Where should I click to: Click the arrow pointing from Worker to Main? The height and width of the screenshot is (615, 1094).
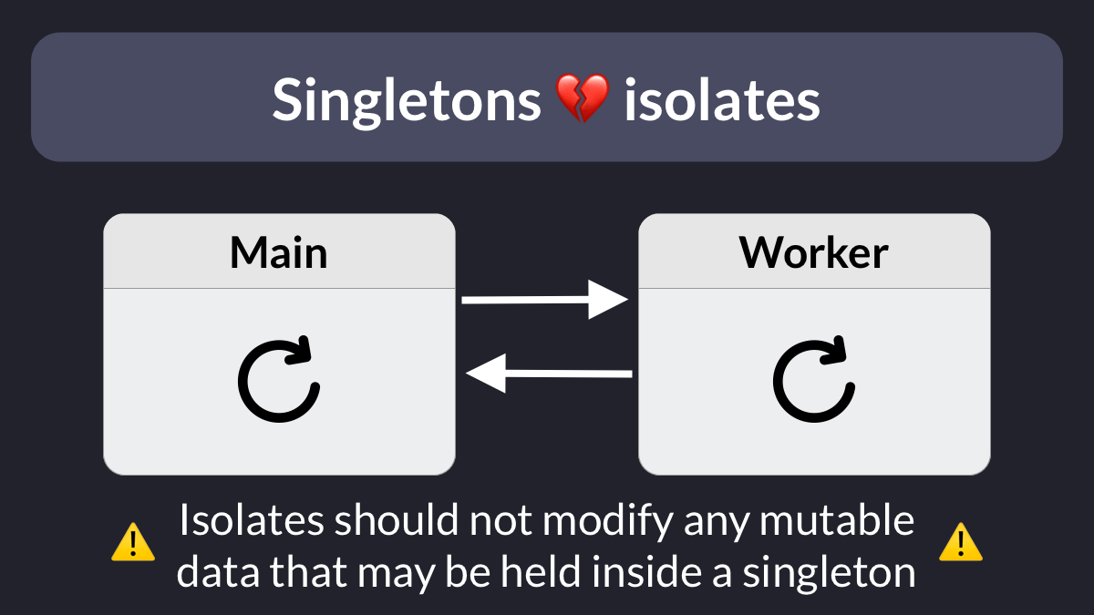[549, 374]
